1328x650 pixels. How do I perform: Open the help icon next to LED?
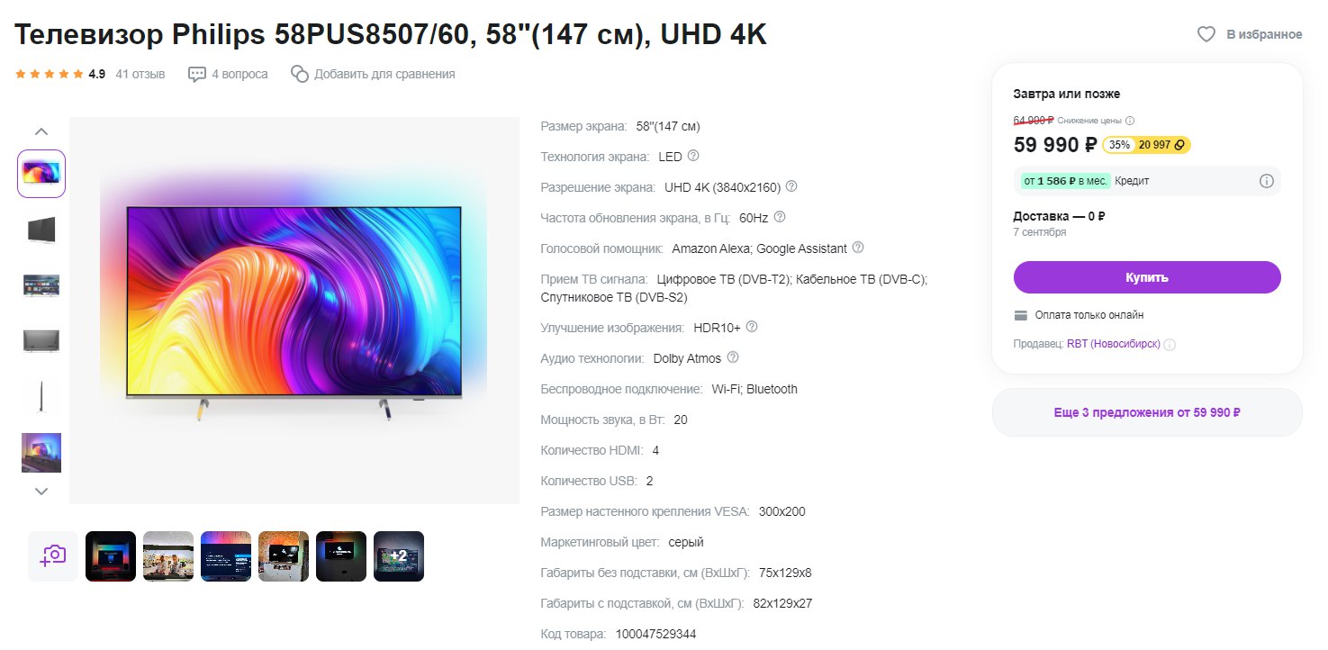tap(693, 156)
